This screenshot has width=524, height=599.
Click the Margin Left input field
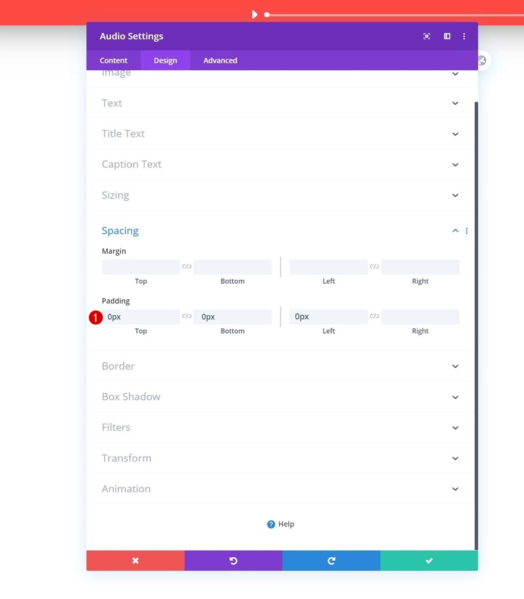click(x=329, y=266)
